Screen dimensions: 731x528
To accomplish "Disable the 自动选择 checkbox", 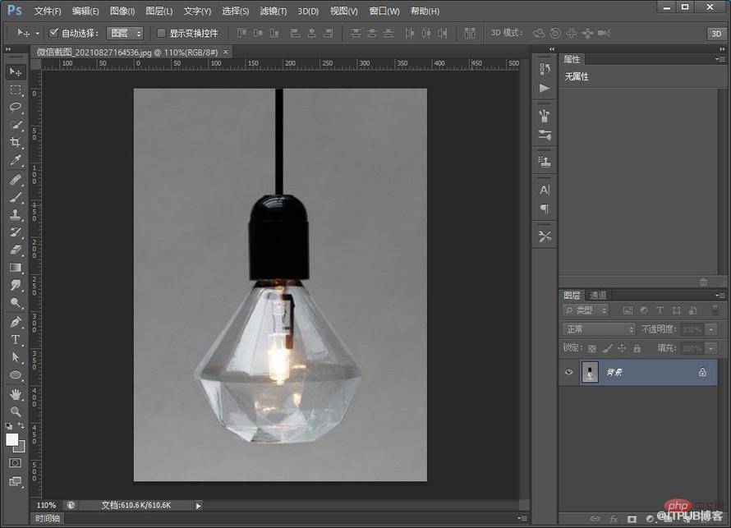I will pyautogui.click(x=53, y=33).
